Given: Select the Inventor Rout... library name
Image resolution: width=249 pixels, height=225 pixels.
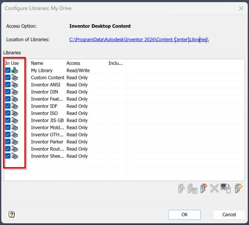Looking at the screenshot, I should [x=47, y=149].
